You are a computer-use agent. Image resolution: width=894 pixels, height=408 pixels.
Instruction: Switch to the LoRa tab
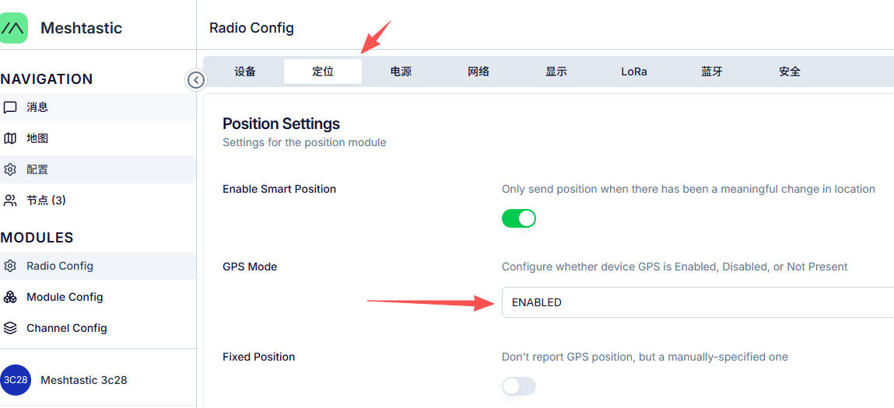634,71
